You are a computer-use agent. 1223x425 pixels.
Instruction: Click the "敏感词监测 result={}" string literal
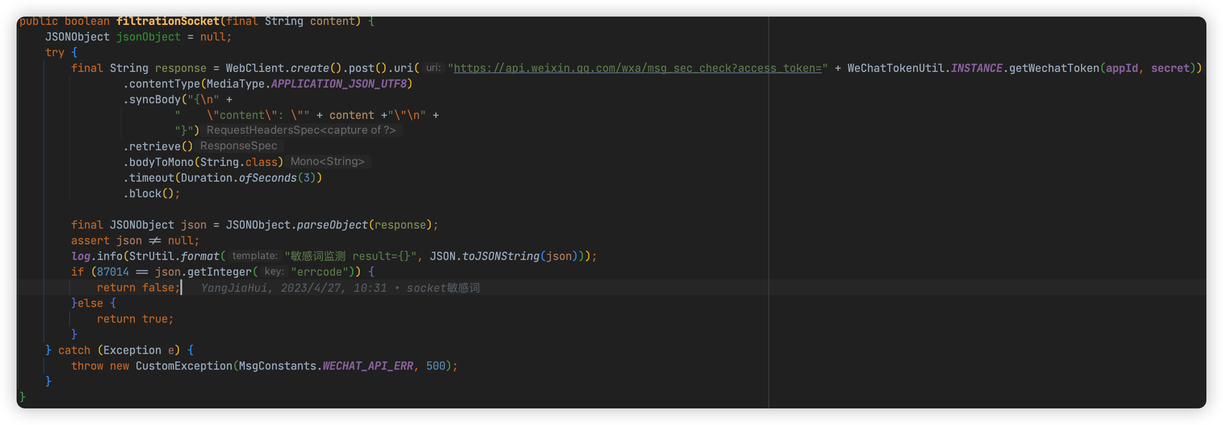[x=350, y=256]
